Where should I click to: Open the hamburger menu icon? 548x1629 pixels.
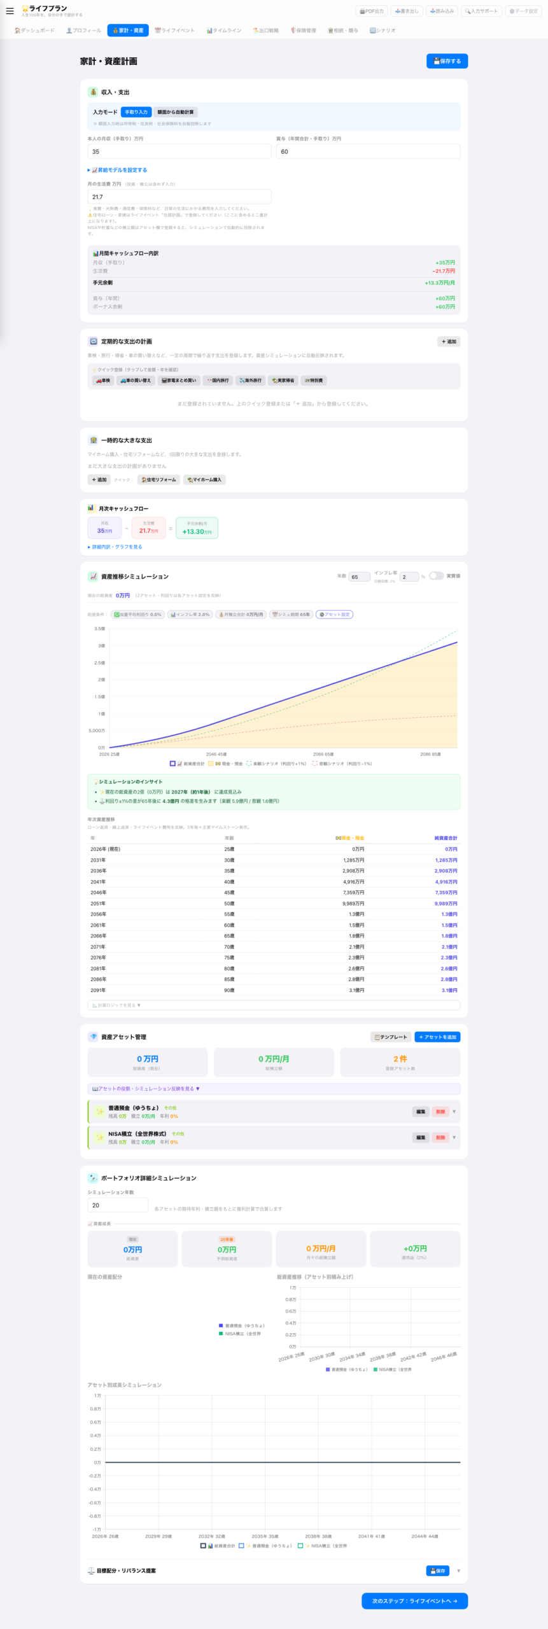coord(10,11)
